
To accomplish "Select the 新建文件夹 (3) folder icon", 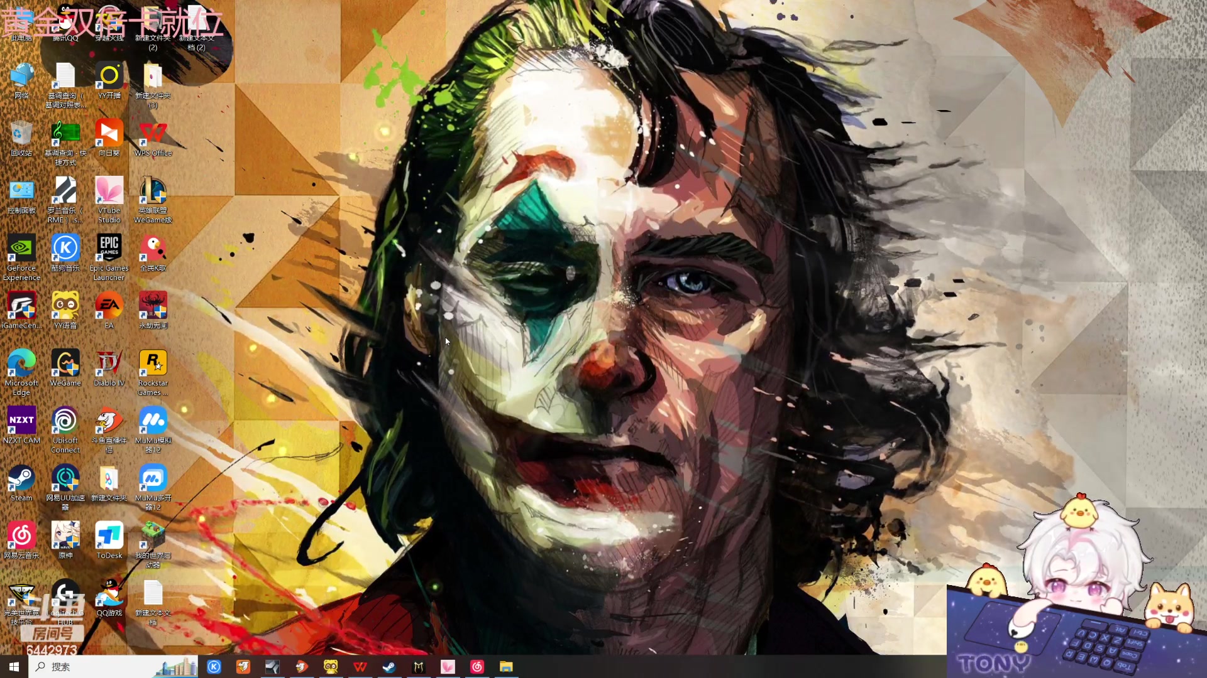I will click(x=153, y=85).
